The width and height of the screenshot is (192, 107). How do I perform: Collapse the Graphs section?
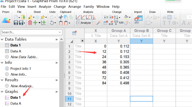point(2,92)
